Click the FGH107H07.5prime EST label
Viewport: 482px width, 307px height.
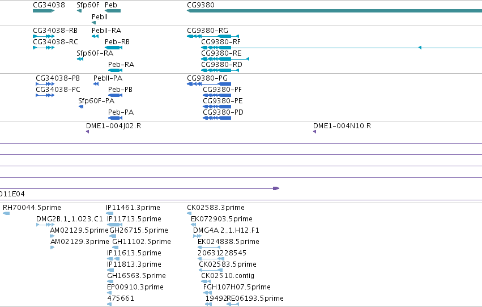[x=237, y=287]
